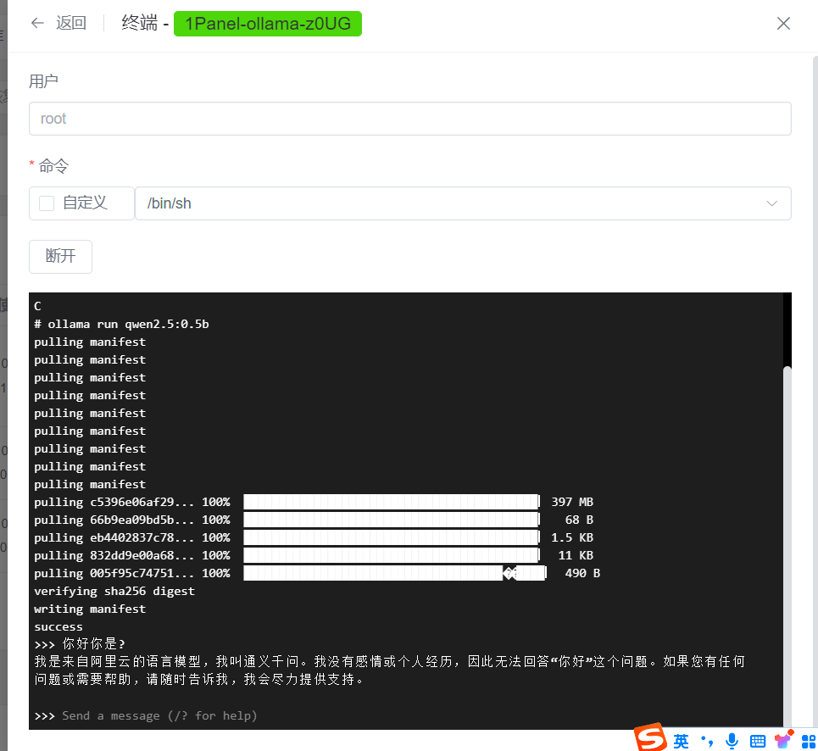The image size is (818, 751).
Task: Click the IME skin shirt icon
Action: (783, 739)
